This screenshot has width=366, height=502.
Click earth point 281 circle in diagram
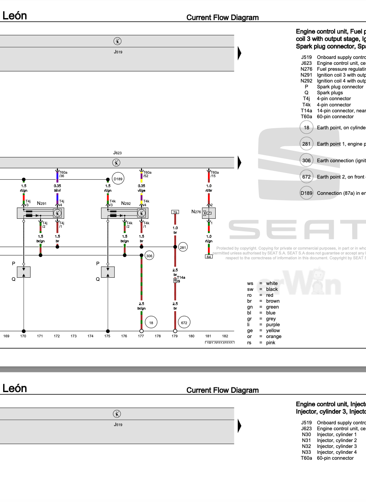[x=183, y=248]
